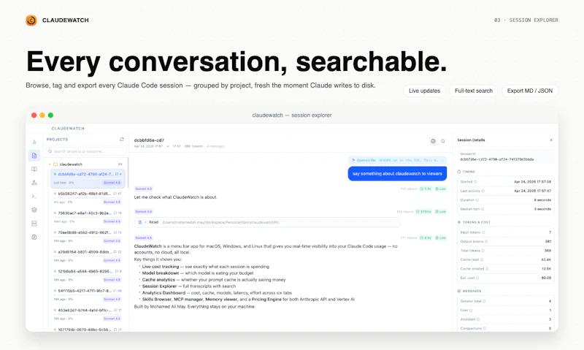The width and height of the screenshot is (584, 350).
Task: Click info icon next to Est. cost
Action: (x=477, y=278)
